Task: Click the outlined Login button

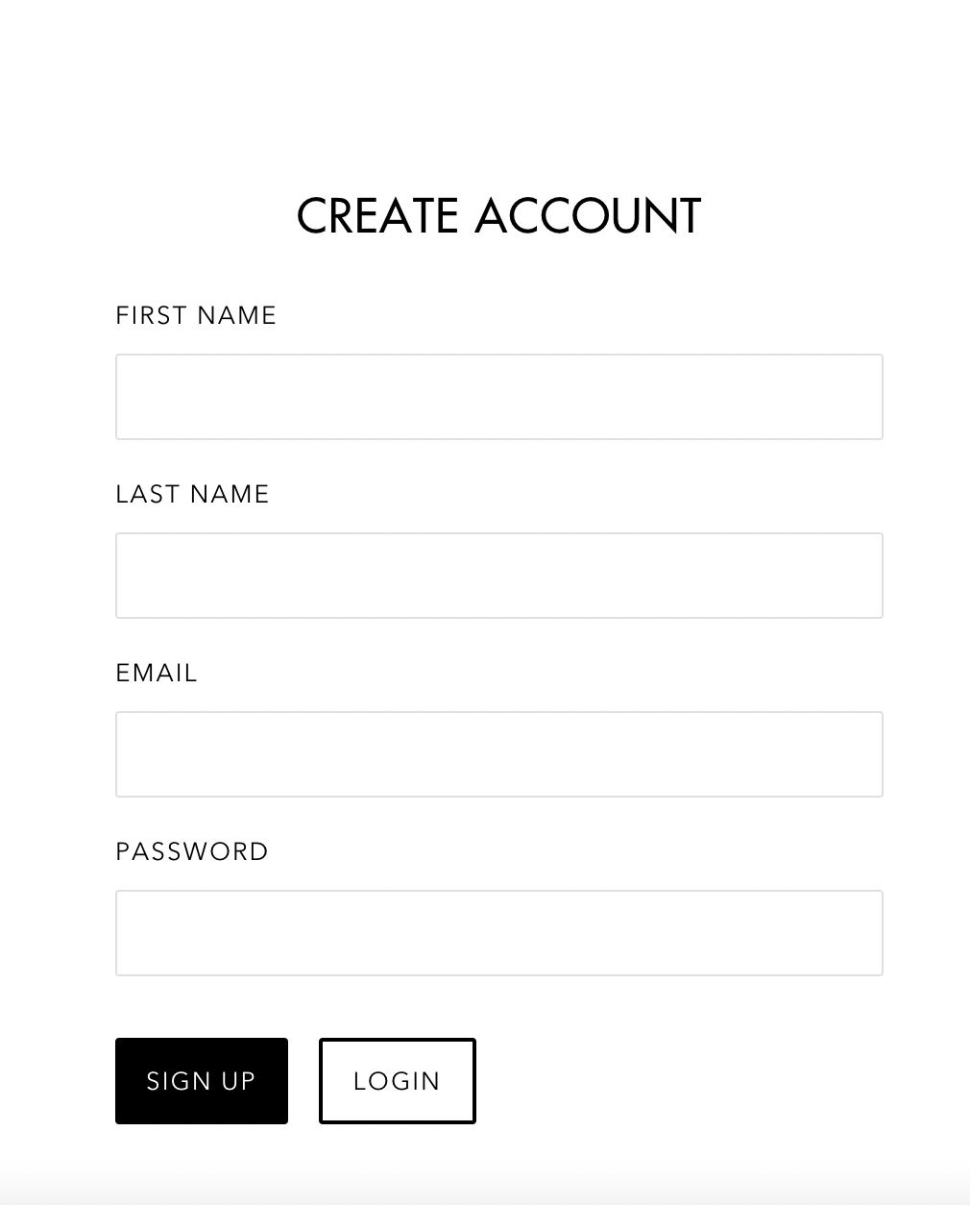Action: click(x=397, y=1081)
